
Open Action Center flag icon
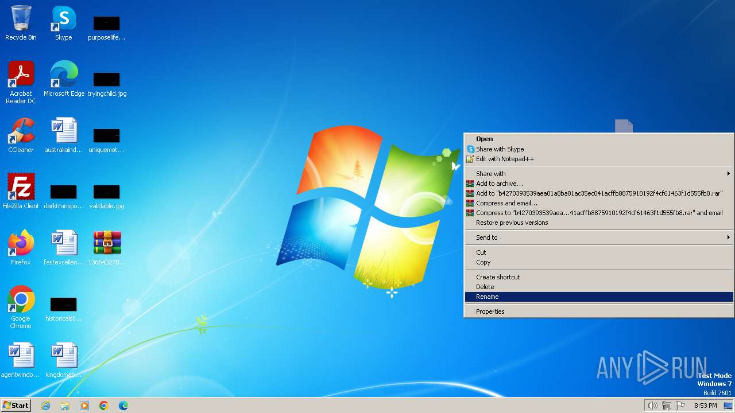pyautogui.click(x=680, y=406)
